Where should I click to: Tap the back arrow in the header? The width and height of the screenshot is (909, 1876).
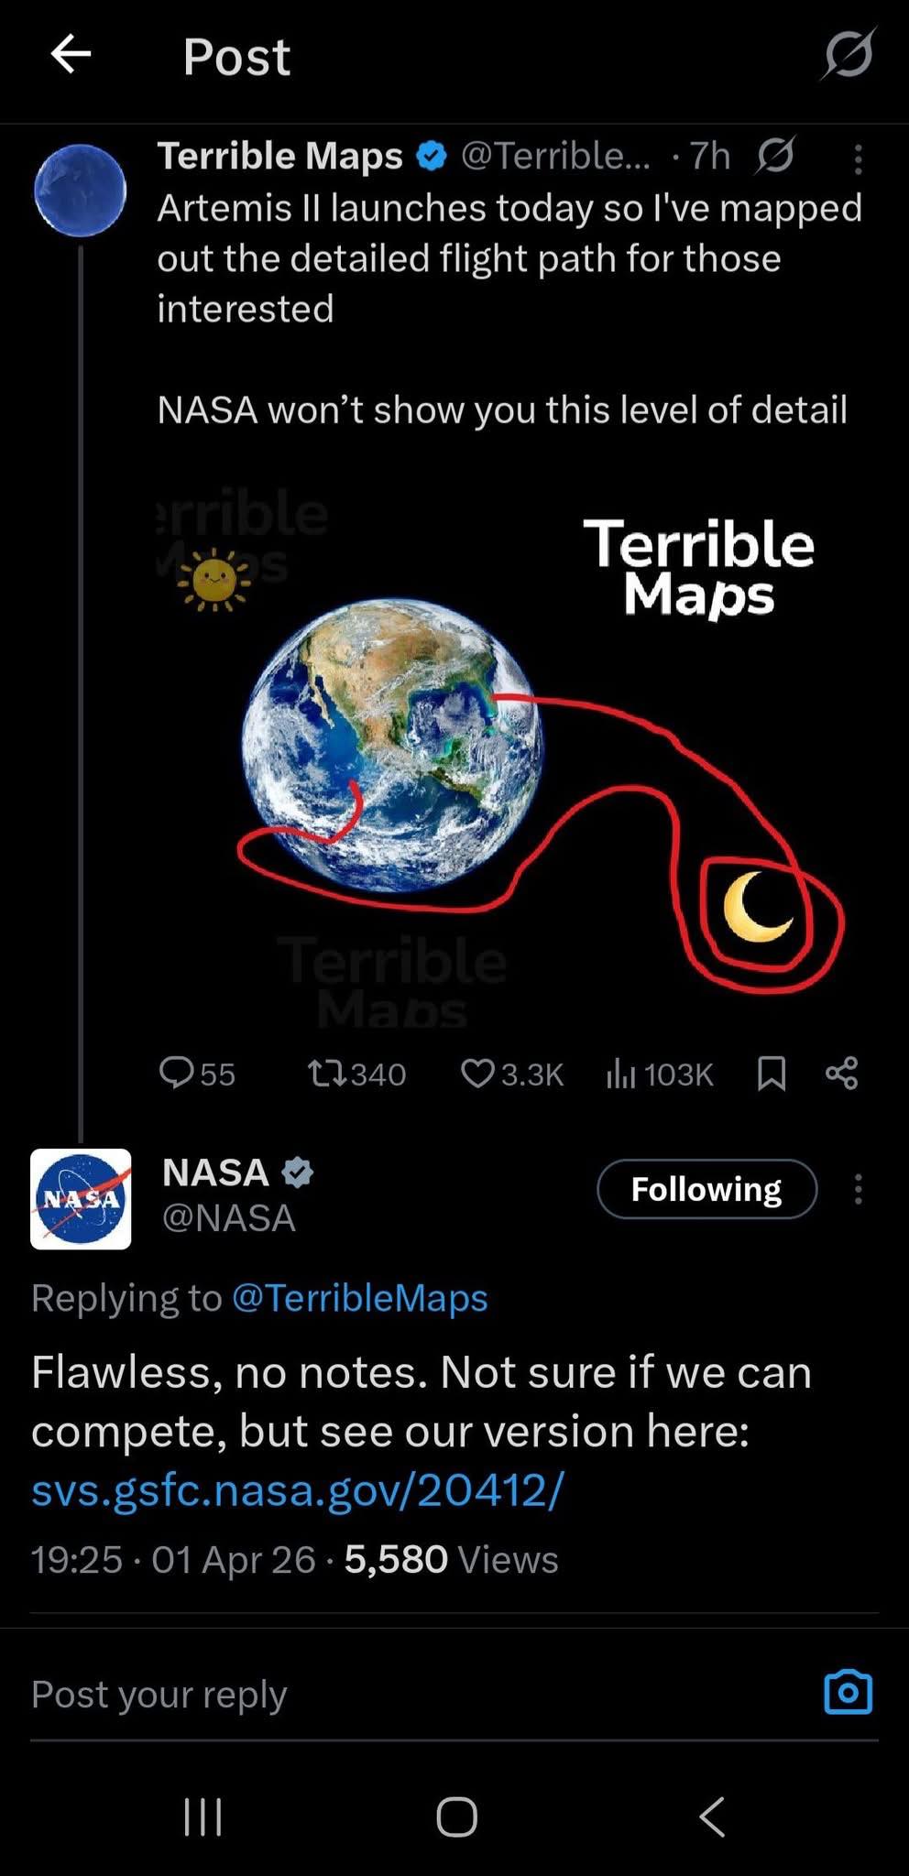point(71,55)
